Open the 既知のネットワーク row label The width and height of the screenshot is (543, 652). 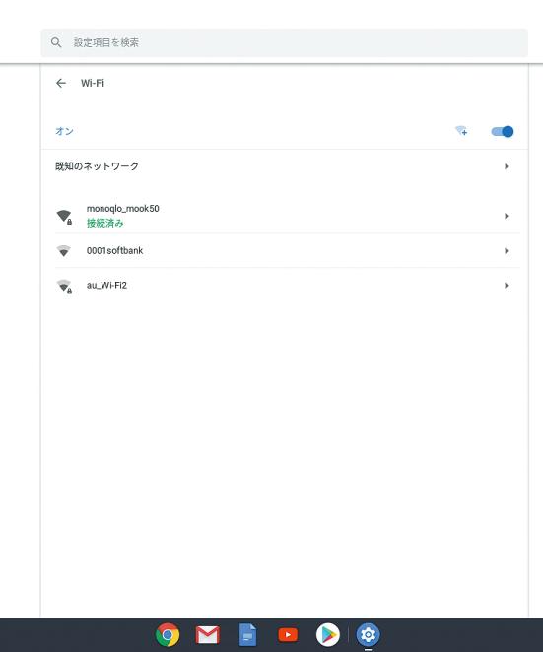[x=97, y=166]
